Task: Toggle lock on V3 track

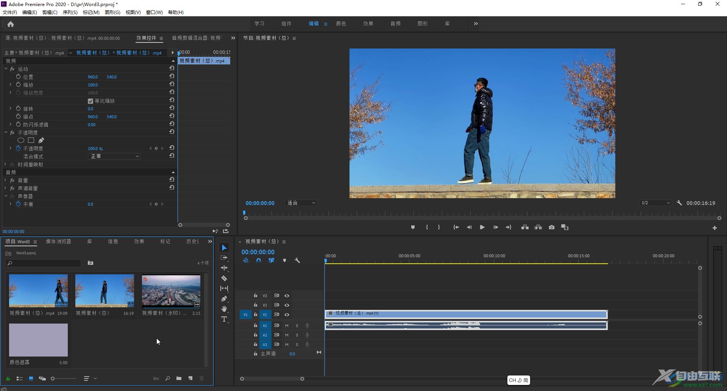Action: (256, 296)
